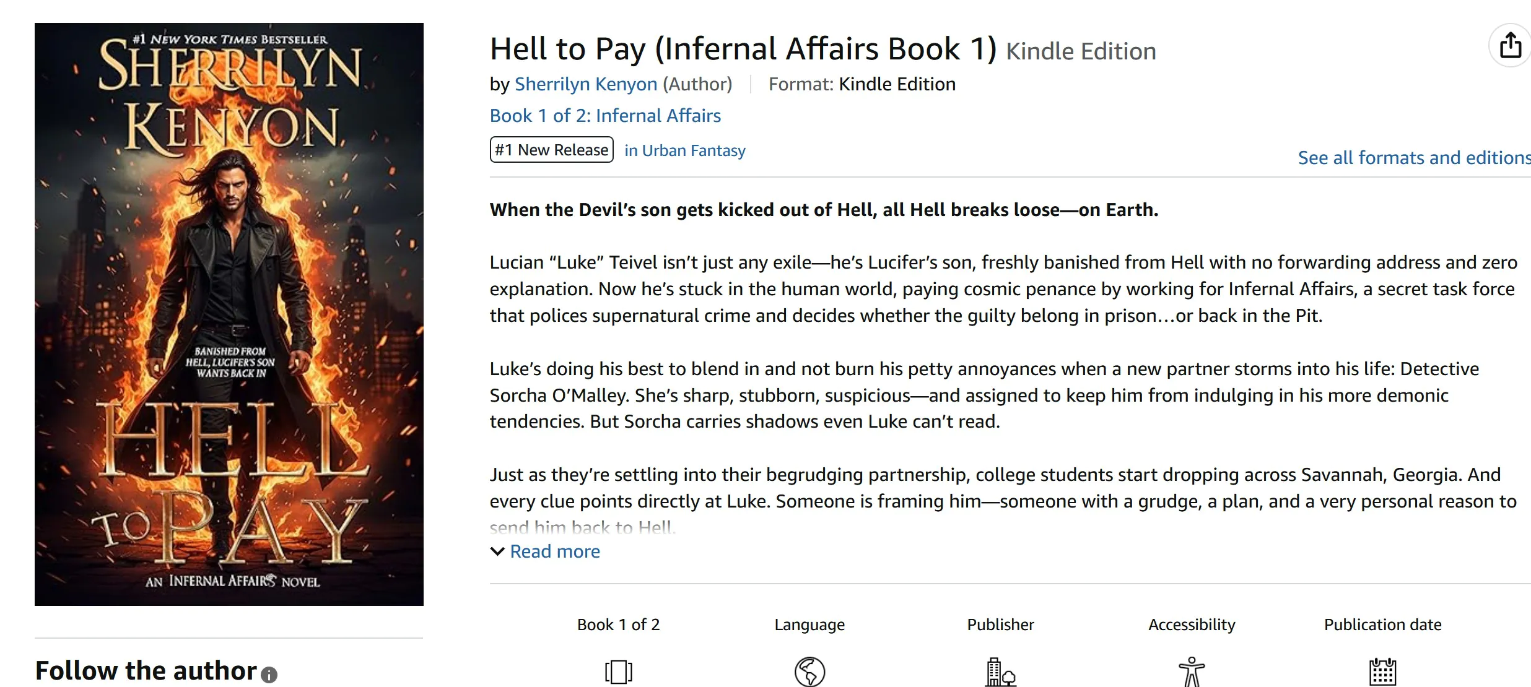Click the Publication date label
The width and height of the screenshot is (1531, 687).
click(x=1382, y=624)
